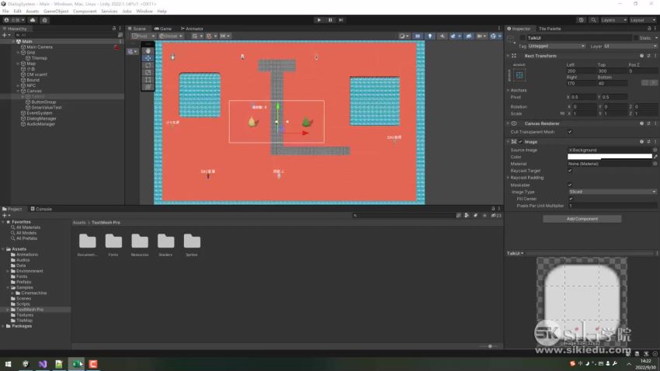Click the anchor presets icon in Rect Transform
Screen dimensions: 660x371
(519, 75)
